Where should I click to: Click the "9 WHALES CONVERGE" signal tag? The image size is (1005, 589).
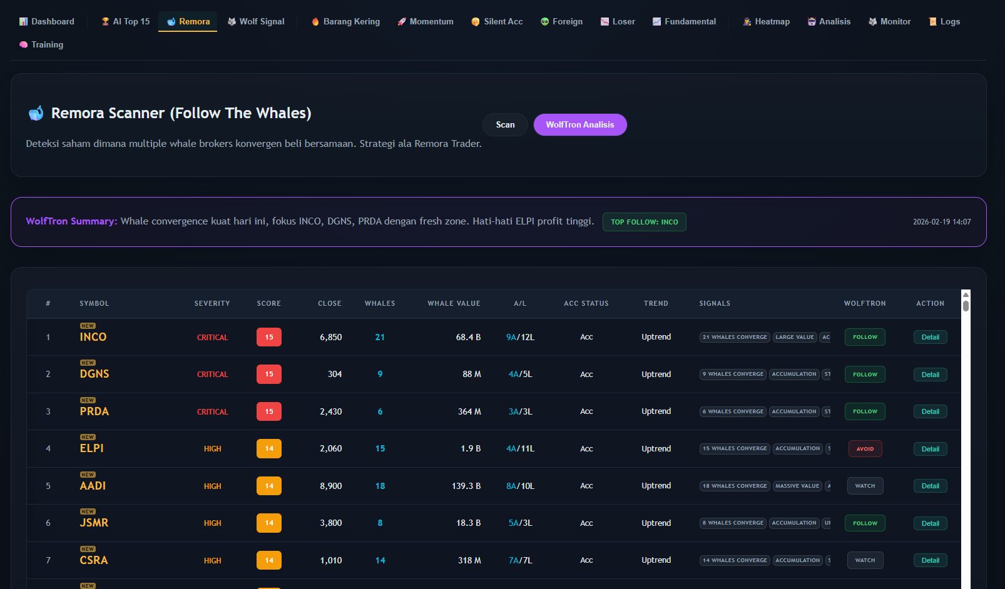point(733,375)
